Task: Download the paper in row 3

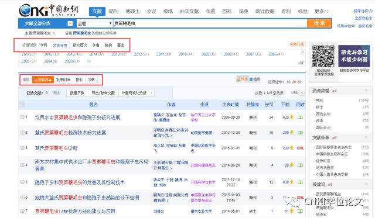Action: pos(292,148)
